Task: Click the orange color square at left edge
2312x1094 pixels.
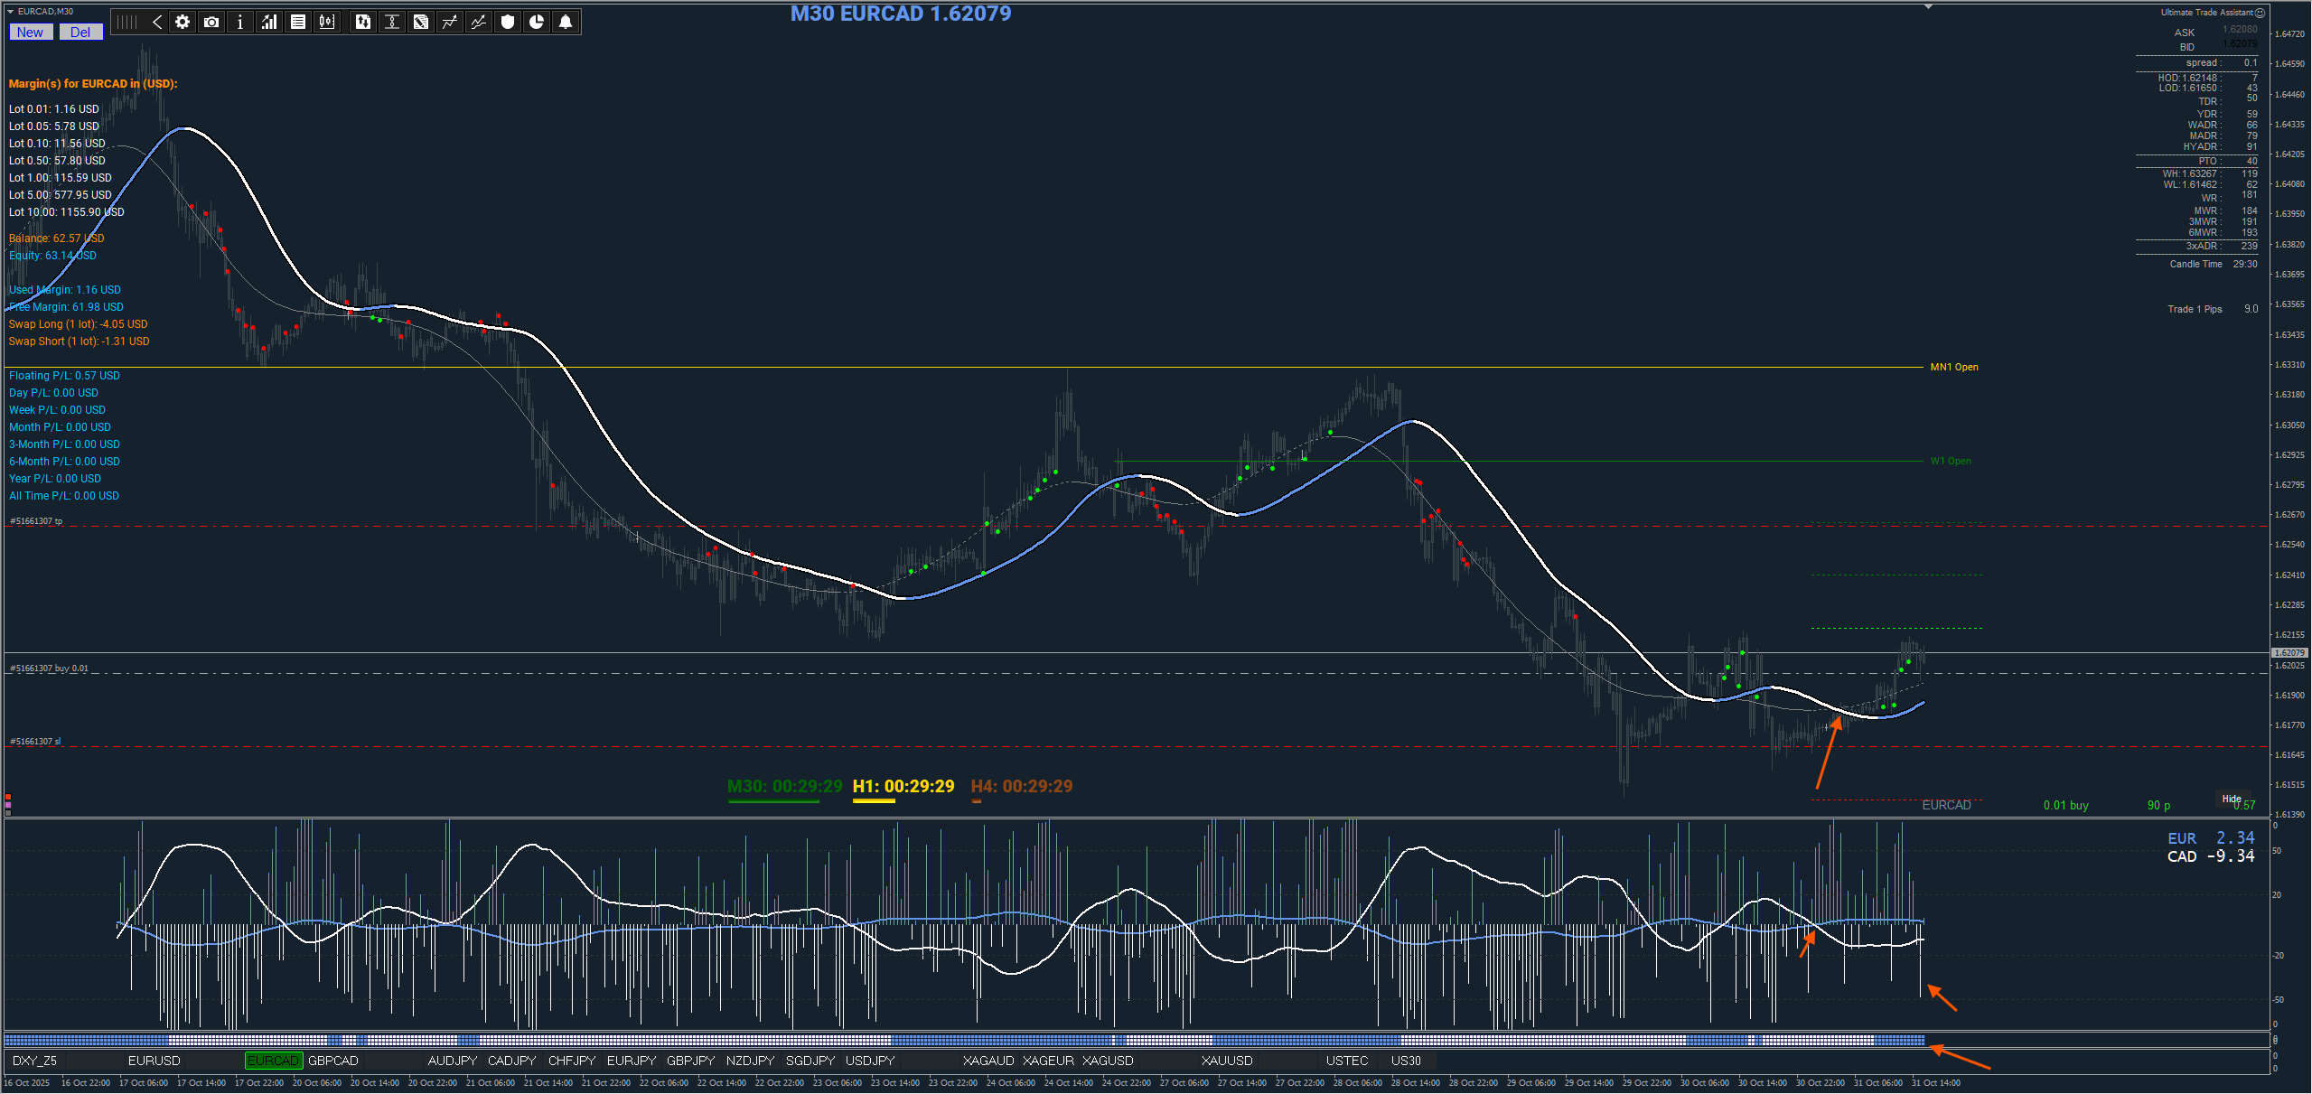Action: point(8,797)
